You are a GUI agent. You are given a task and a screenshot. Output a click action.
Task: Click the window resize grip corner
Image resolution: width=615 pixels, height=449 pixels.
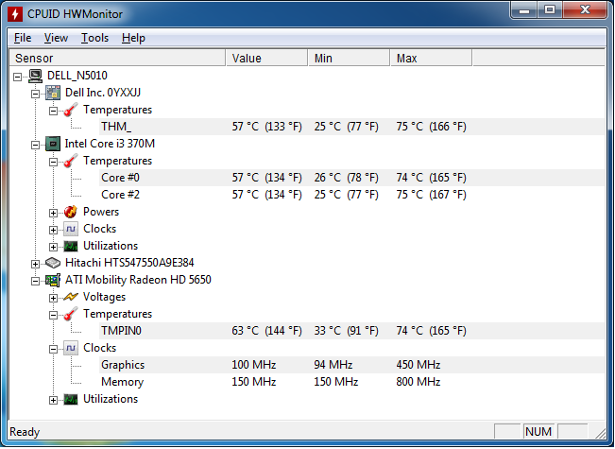pos(600,433)
